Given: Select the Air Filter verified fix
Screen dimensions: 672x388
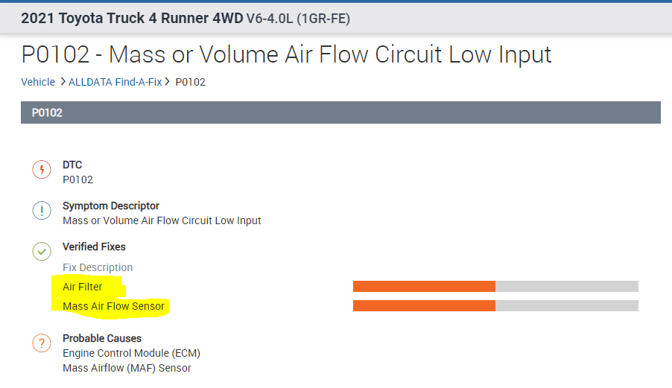Looking at the screenshot, I should click(83, 287).
